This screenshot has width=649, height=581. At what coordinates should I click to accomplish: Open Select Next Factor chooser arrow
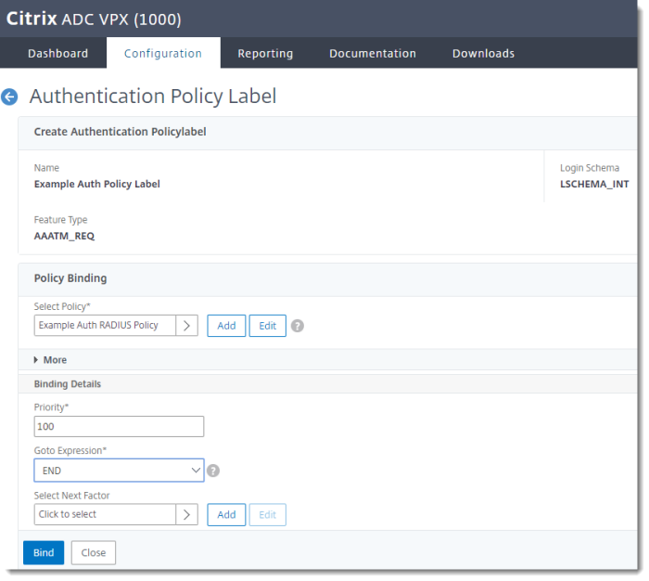(186, 514)
